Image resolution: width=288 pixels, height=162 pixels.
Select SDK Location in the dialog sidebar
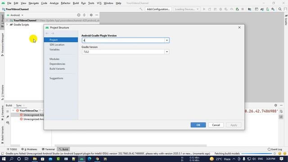point(57,45)
